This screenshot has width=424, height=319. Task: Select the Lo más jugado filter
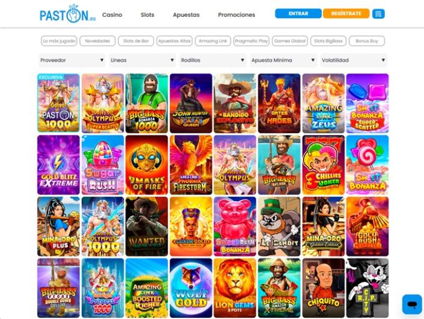point(59,41)
